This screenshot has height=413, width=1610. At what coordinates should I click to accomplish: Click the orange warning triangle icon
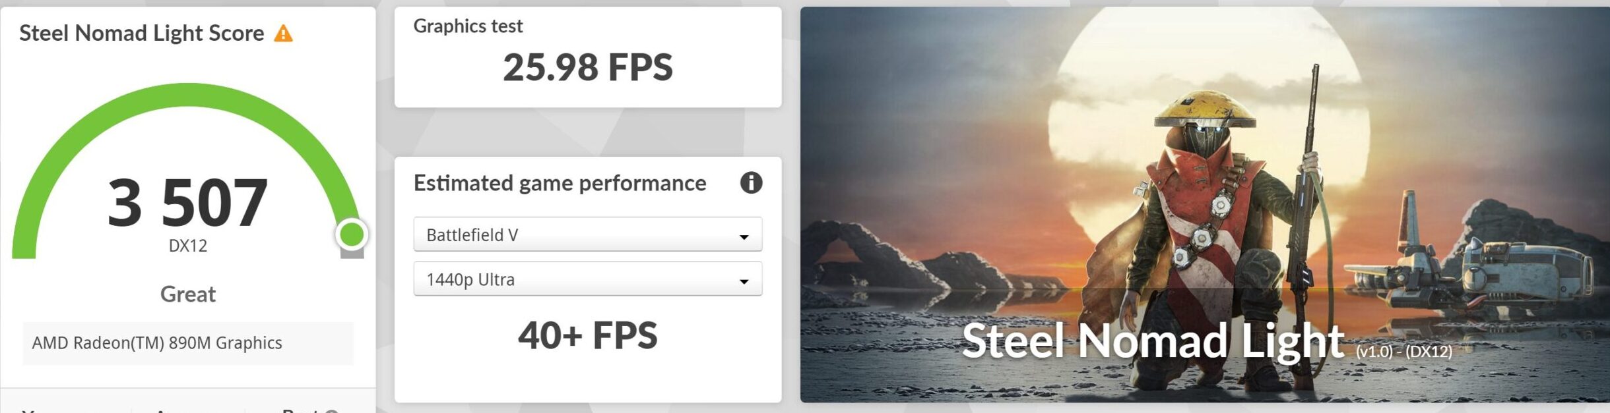tap(283, 34)
